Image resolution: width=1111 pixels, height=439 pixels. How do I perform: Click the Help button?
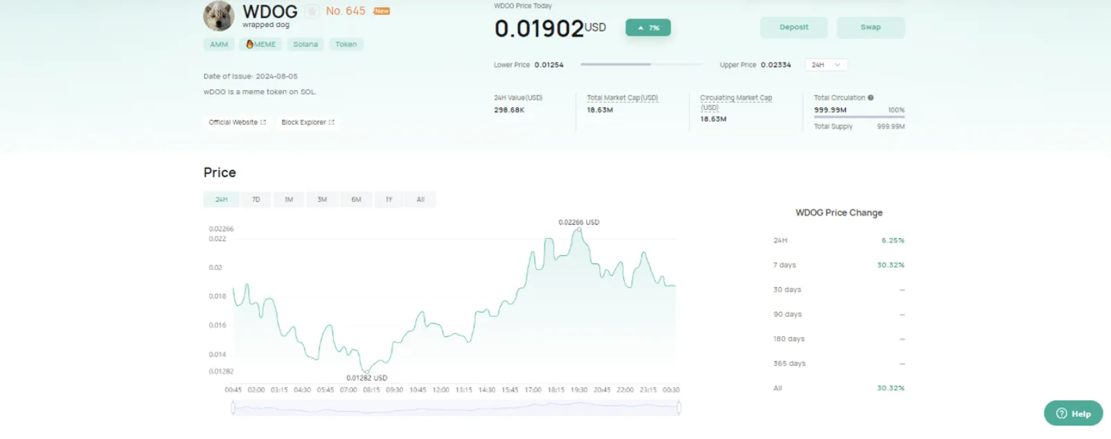(1074, 413)
